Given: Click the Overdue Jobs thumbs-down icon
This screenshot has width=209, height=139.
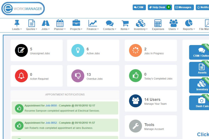Looking at the screenshot, I should [78, 76].
